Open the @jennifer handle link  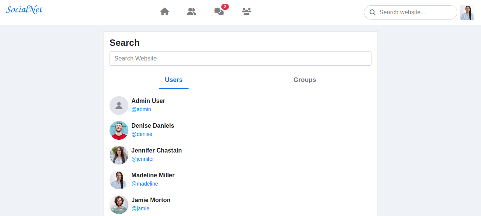pyautogui.click(x=143, y=159)
